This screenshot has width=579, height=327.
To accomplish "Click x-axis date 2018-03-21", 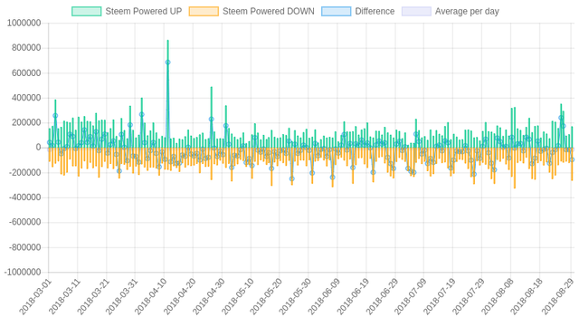I will point(92,297).
